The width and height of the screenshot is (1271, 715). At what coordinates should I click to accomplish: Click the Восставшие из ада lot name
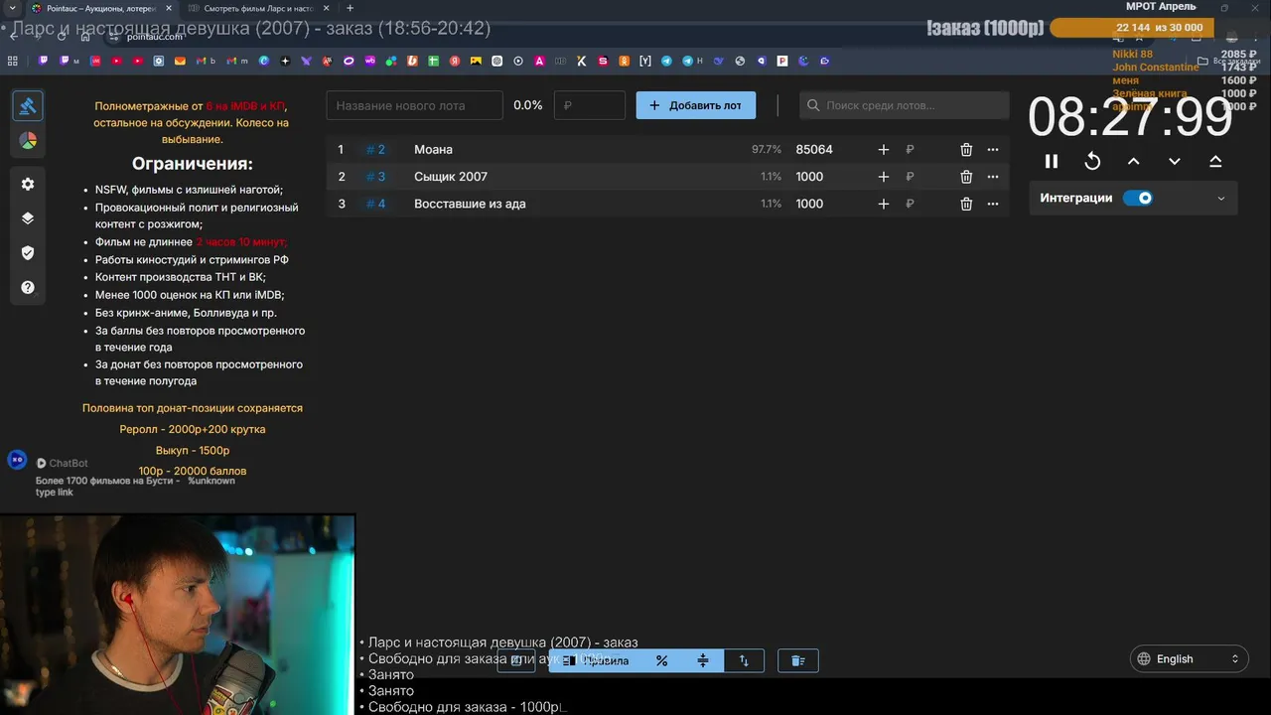pyautogui.click(x=470, y=204)
